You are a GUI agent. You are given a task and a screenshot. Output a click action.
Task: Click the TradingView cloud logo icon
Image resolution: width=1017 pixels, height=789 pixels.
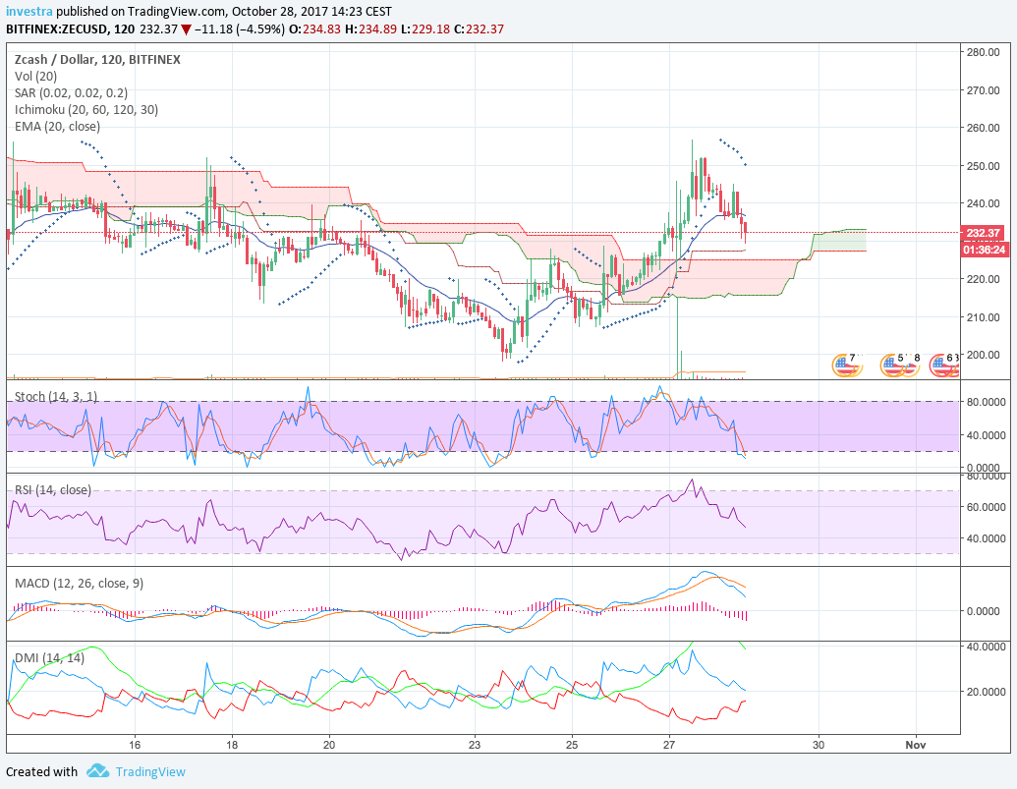tap(98, 771)
